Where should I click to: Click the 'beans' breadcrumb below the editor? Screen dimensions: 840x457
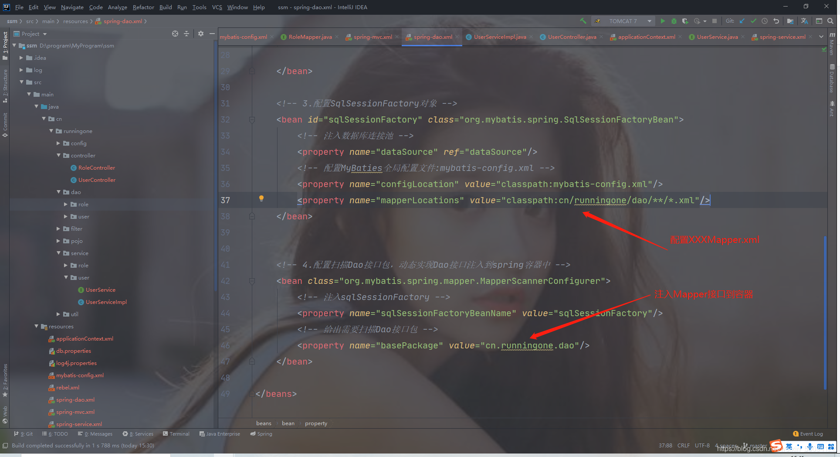pos(264,423)
